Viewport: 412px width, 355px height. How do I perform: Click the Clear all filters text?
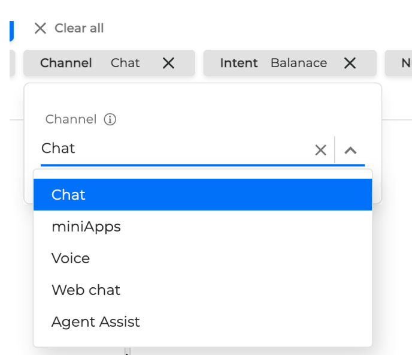point(79,28)
